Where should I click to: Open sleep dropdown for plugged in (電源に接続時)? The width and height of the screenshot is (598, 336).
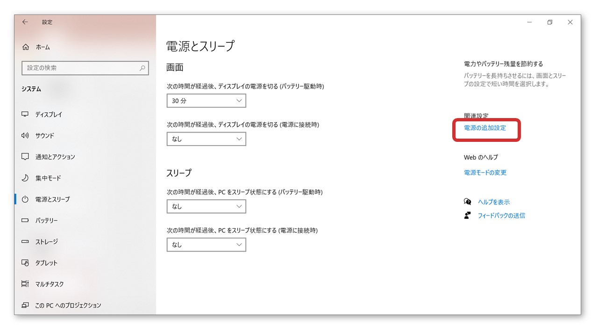point(206,245)
